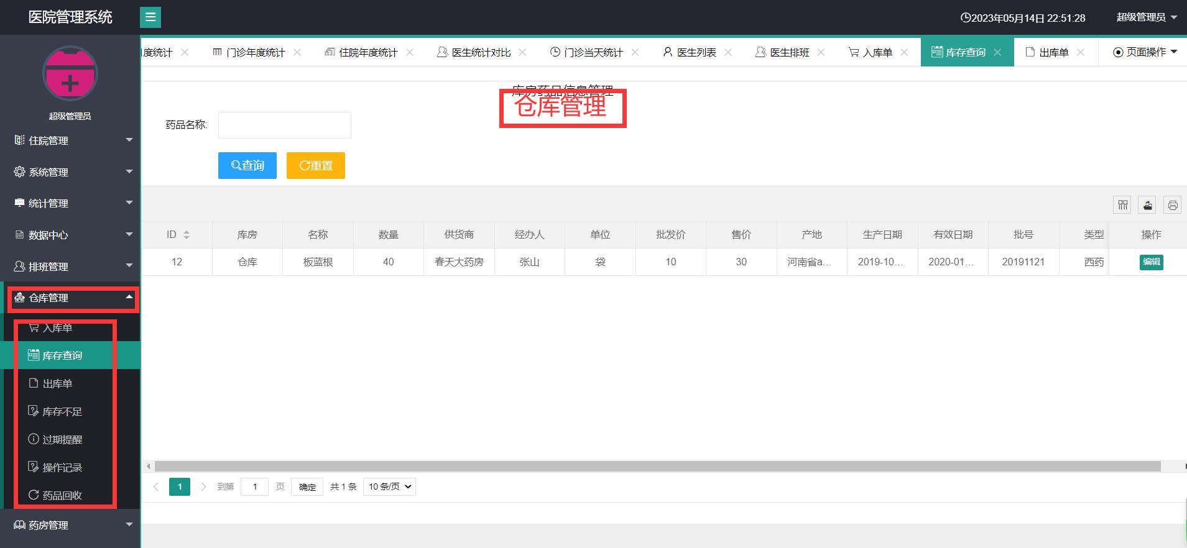Image resolution: width=1187 pixels, height=548 pixels.
Task: Switch to the 门诊当天统计 tab
Action: pyautogui.click(x=586, y=52)
